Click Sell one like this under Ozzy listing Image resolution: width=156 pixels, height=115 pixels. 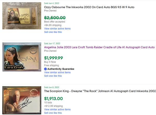click(x=53, y=32)
